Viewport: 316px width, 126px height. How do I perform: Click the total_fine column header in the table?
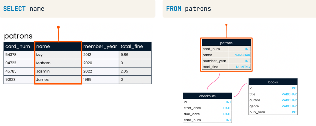(x=135, y=46)
